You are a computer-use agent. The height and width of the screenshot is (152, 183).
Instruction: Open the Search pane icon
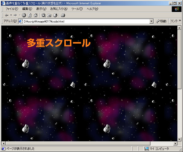click(x=43, y=15)
